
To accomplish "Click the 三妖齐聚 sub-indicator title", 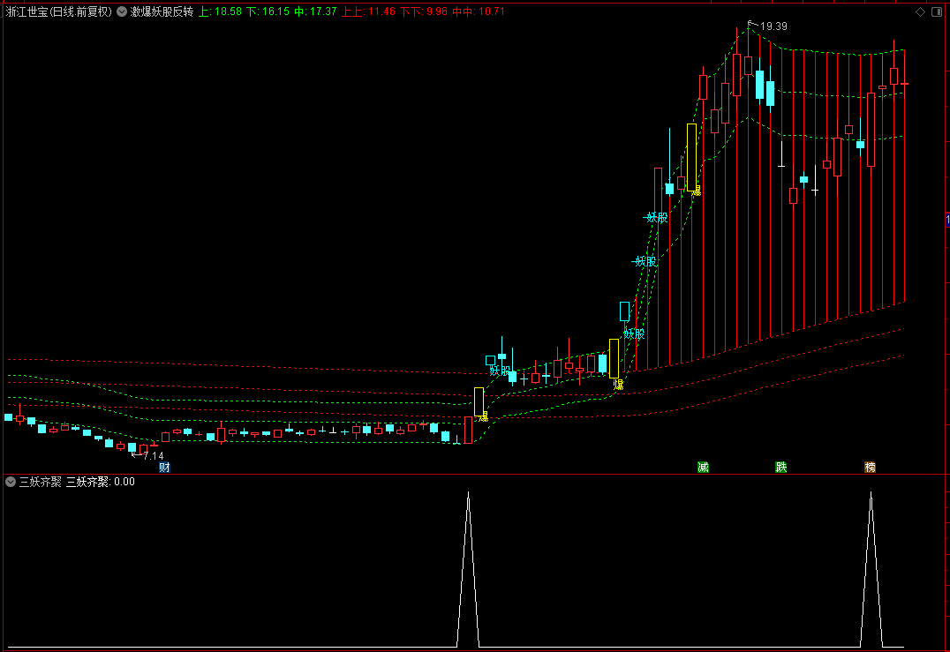I will click(41, 482).
